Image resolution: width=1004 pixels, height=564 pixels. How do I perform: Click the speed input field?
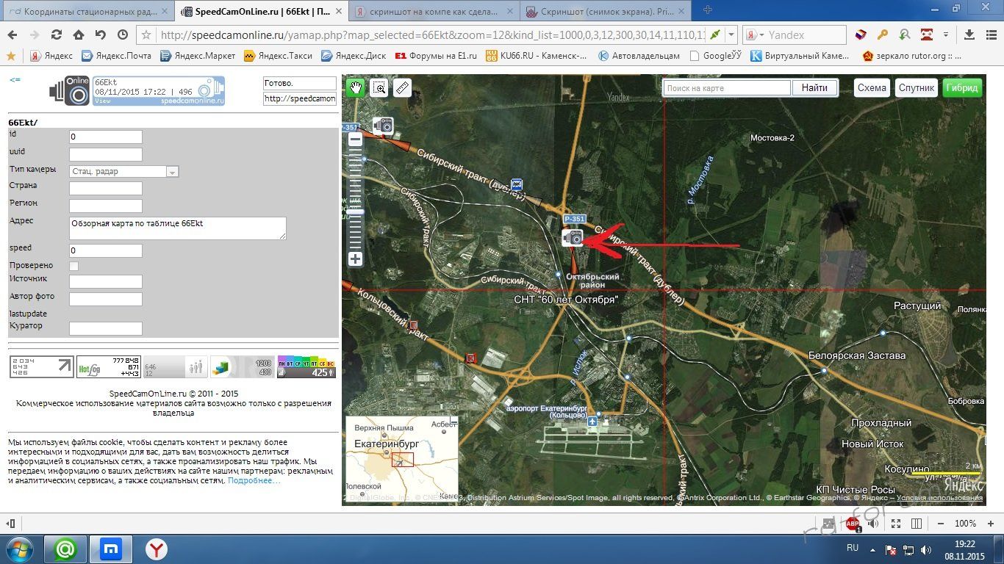(105, 251)
